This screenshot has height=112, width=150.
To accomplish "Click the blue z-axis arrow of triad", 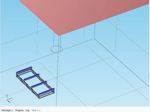I will coord(8,101).
